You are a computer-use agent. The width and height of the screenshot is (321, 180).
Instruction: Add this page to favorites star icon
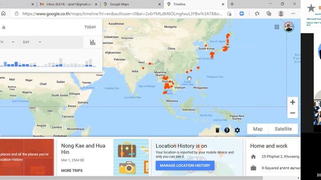coord(229,13)
